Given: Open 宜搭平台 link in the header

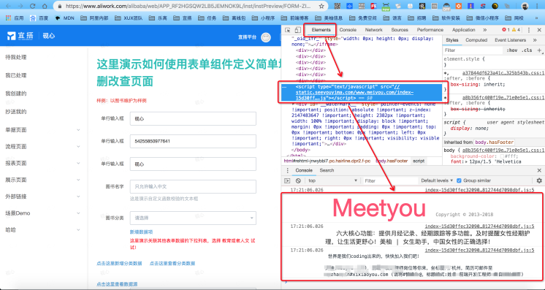Looking at the screenshot, I should (247, 37).
